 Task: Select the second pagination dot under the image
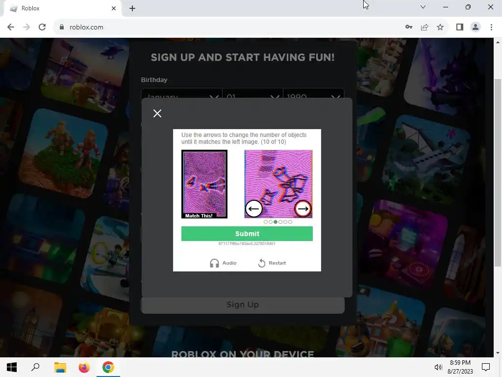pos(271,222)
